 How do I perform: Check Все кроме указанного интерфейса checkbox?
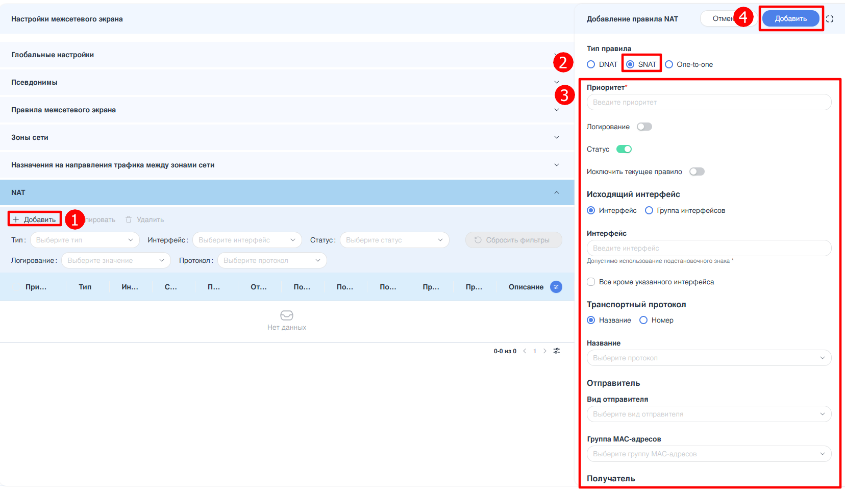[x=591, y=282]
